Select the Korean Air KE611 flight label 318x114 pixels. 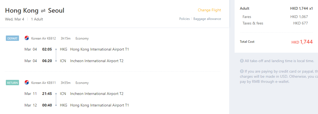(x=43, y=83)
